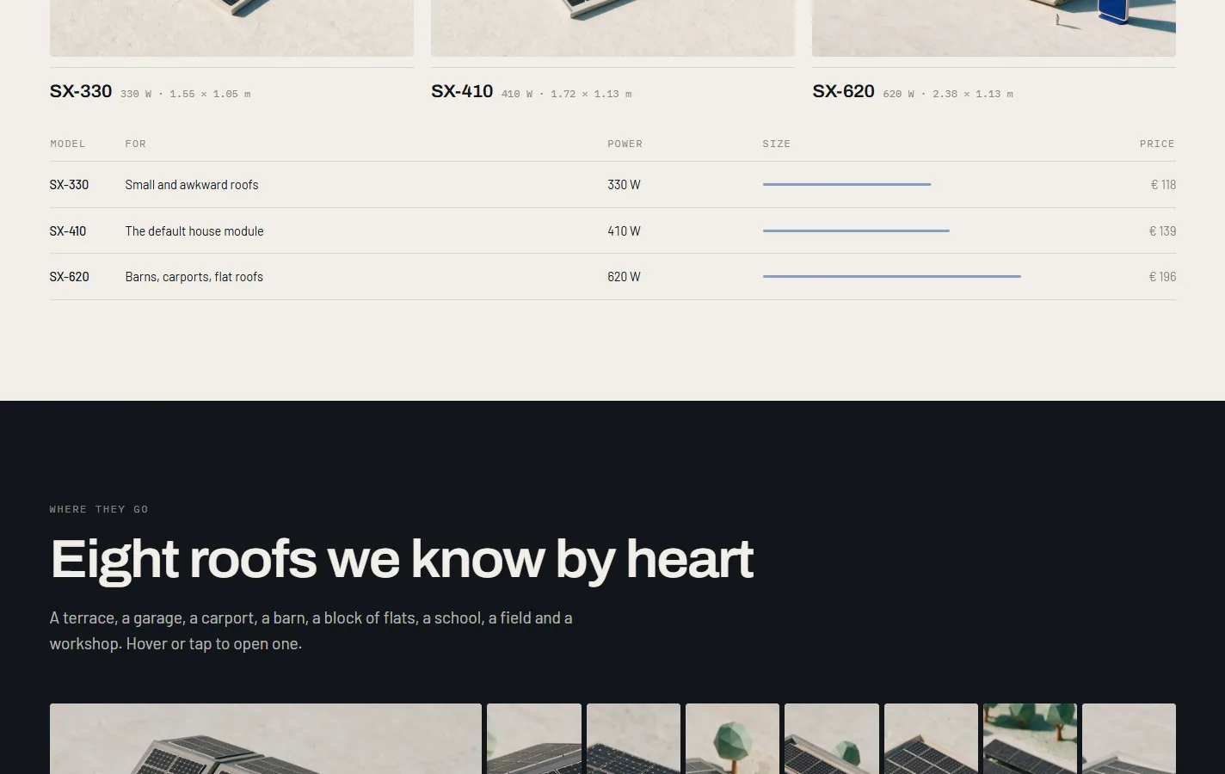The image size is (1225, 774).
Task: Click the "Eight roofs we know by heart" heading
Action: coord(402,560)
